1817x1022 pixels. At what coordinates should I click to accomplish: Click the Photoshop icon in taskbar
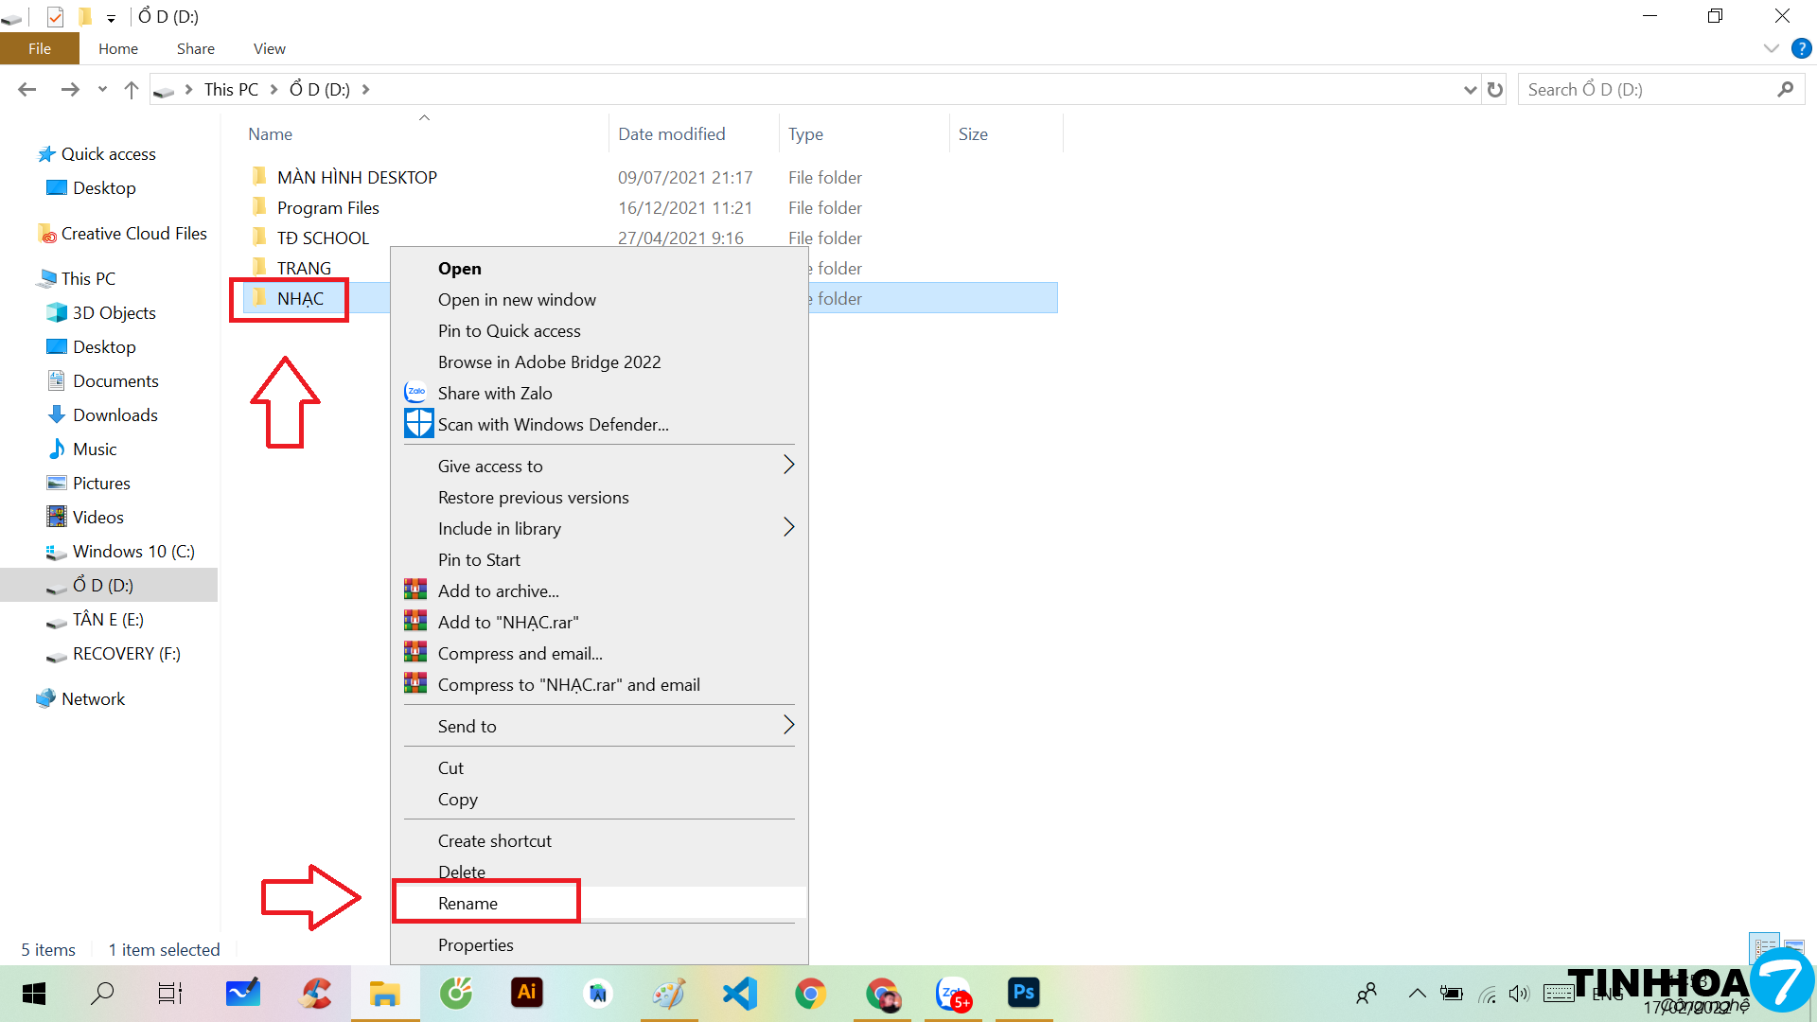(1023, 993)
